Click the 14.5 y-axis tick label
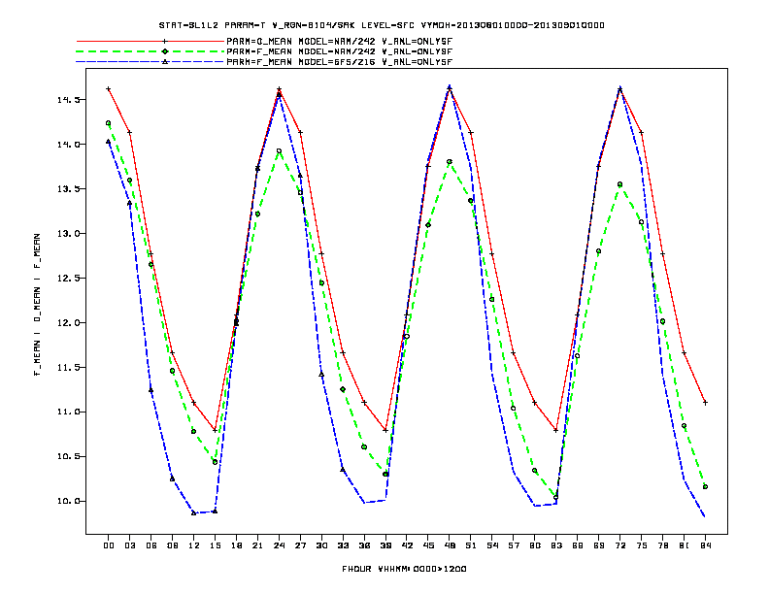Image resolution: width=769 pixels, height=594 pixels. tap(68, 100)
